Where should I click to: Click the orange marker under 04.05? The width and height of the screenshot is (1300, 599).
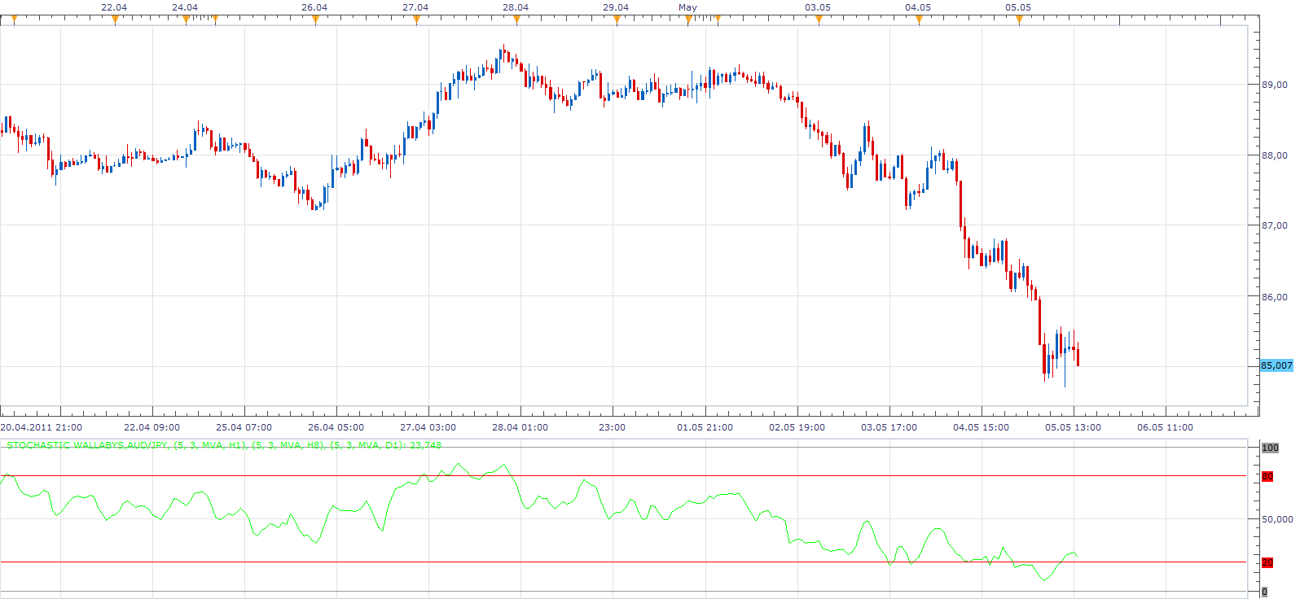(919, 20)
